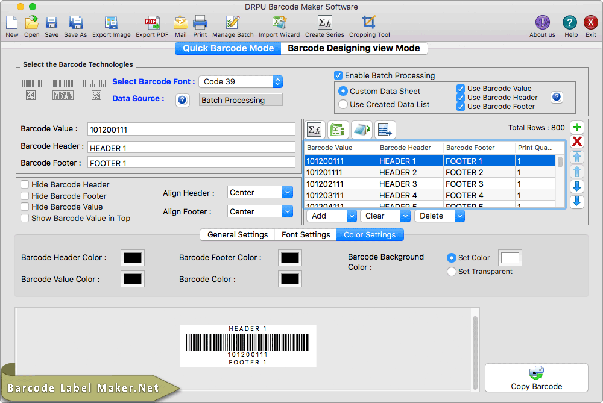Toggle the Use Barcode Footer checkbox
The height and width of the screenshot is (403, 603).
(x=460, y=107)
